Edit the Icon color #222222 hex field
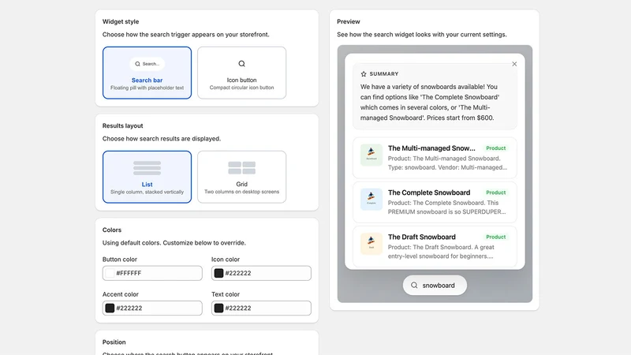The image size is (631, 355). click(261, 273)
